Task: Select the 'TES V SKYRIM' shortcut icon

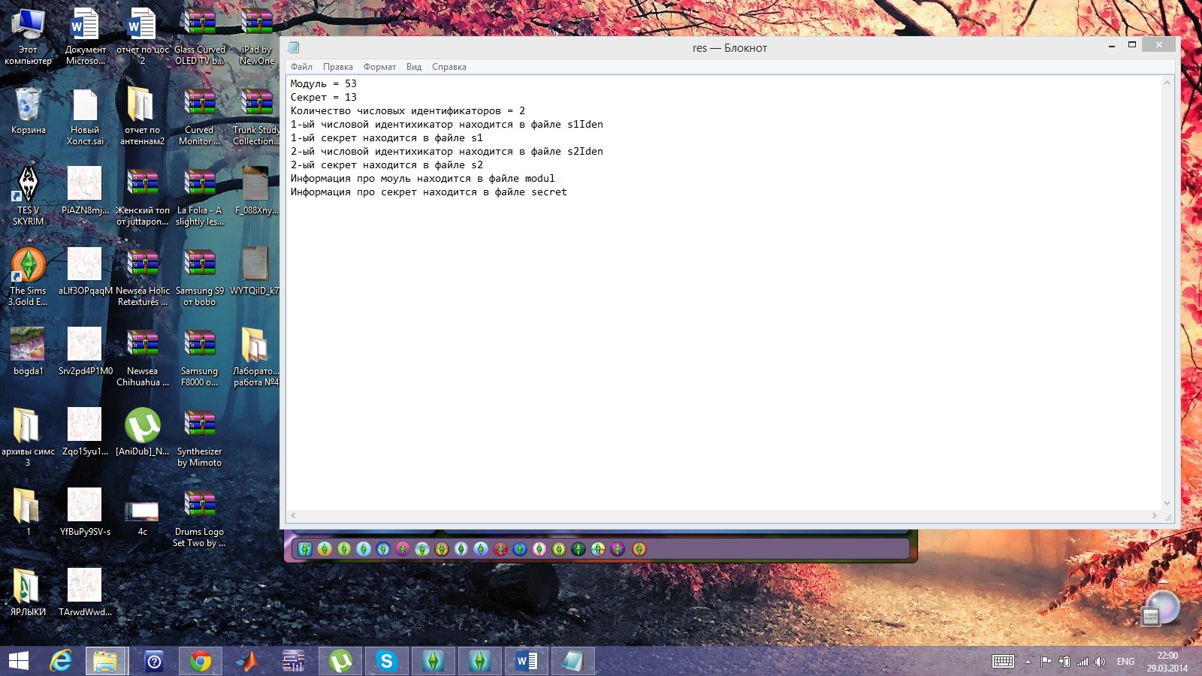Action: click(x=28, y=197)
